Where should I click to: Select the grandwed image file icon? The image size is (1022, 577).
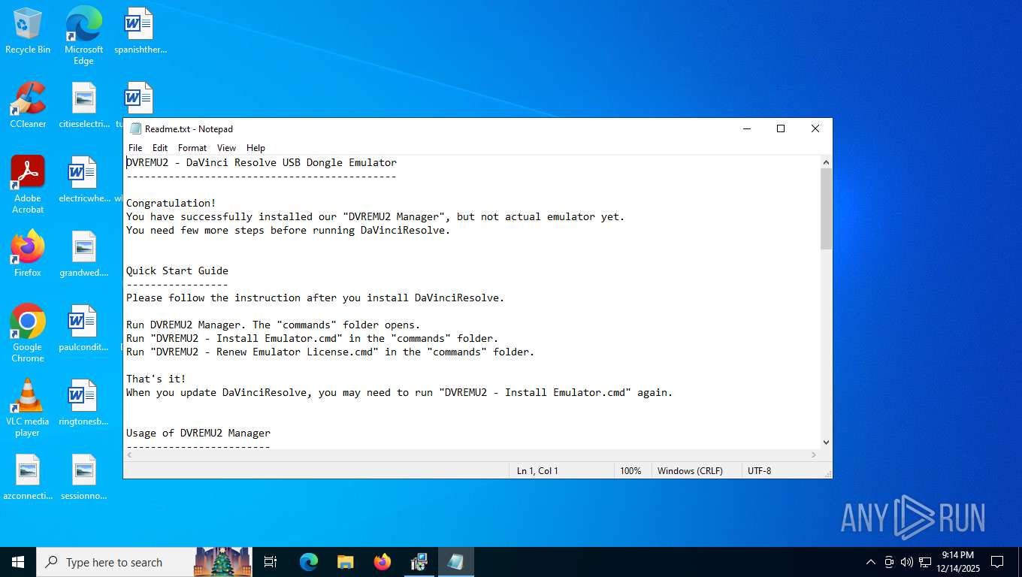84,254
